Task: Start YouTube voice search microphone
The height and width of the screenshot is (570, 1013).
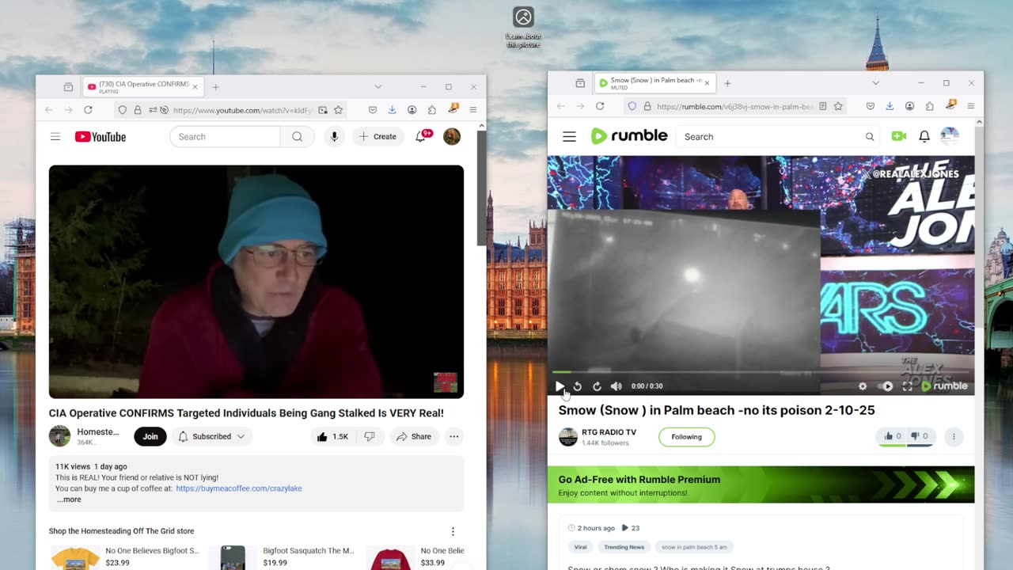Action: 334,136
